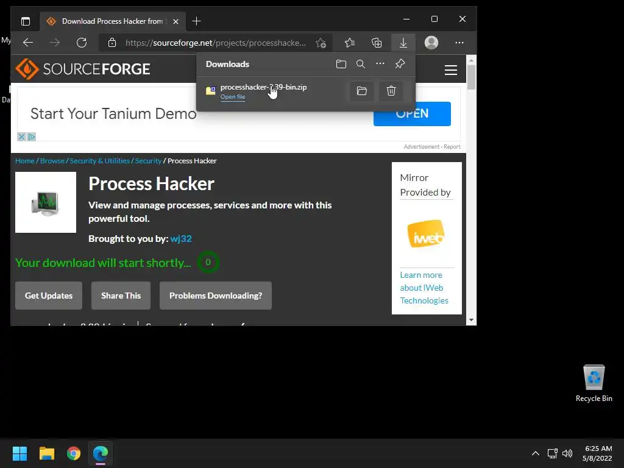
Task: Click the zip file icon in Downloads
Action: pos(210,90)
